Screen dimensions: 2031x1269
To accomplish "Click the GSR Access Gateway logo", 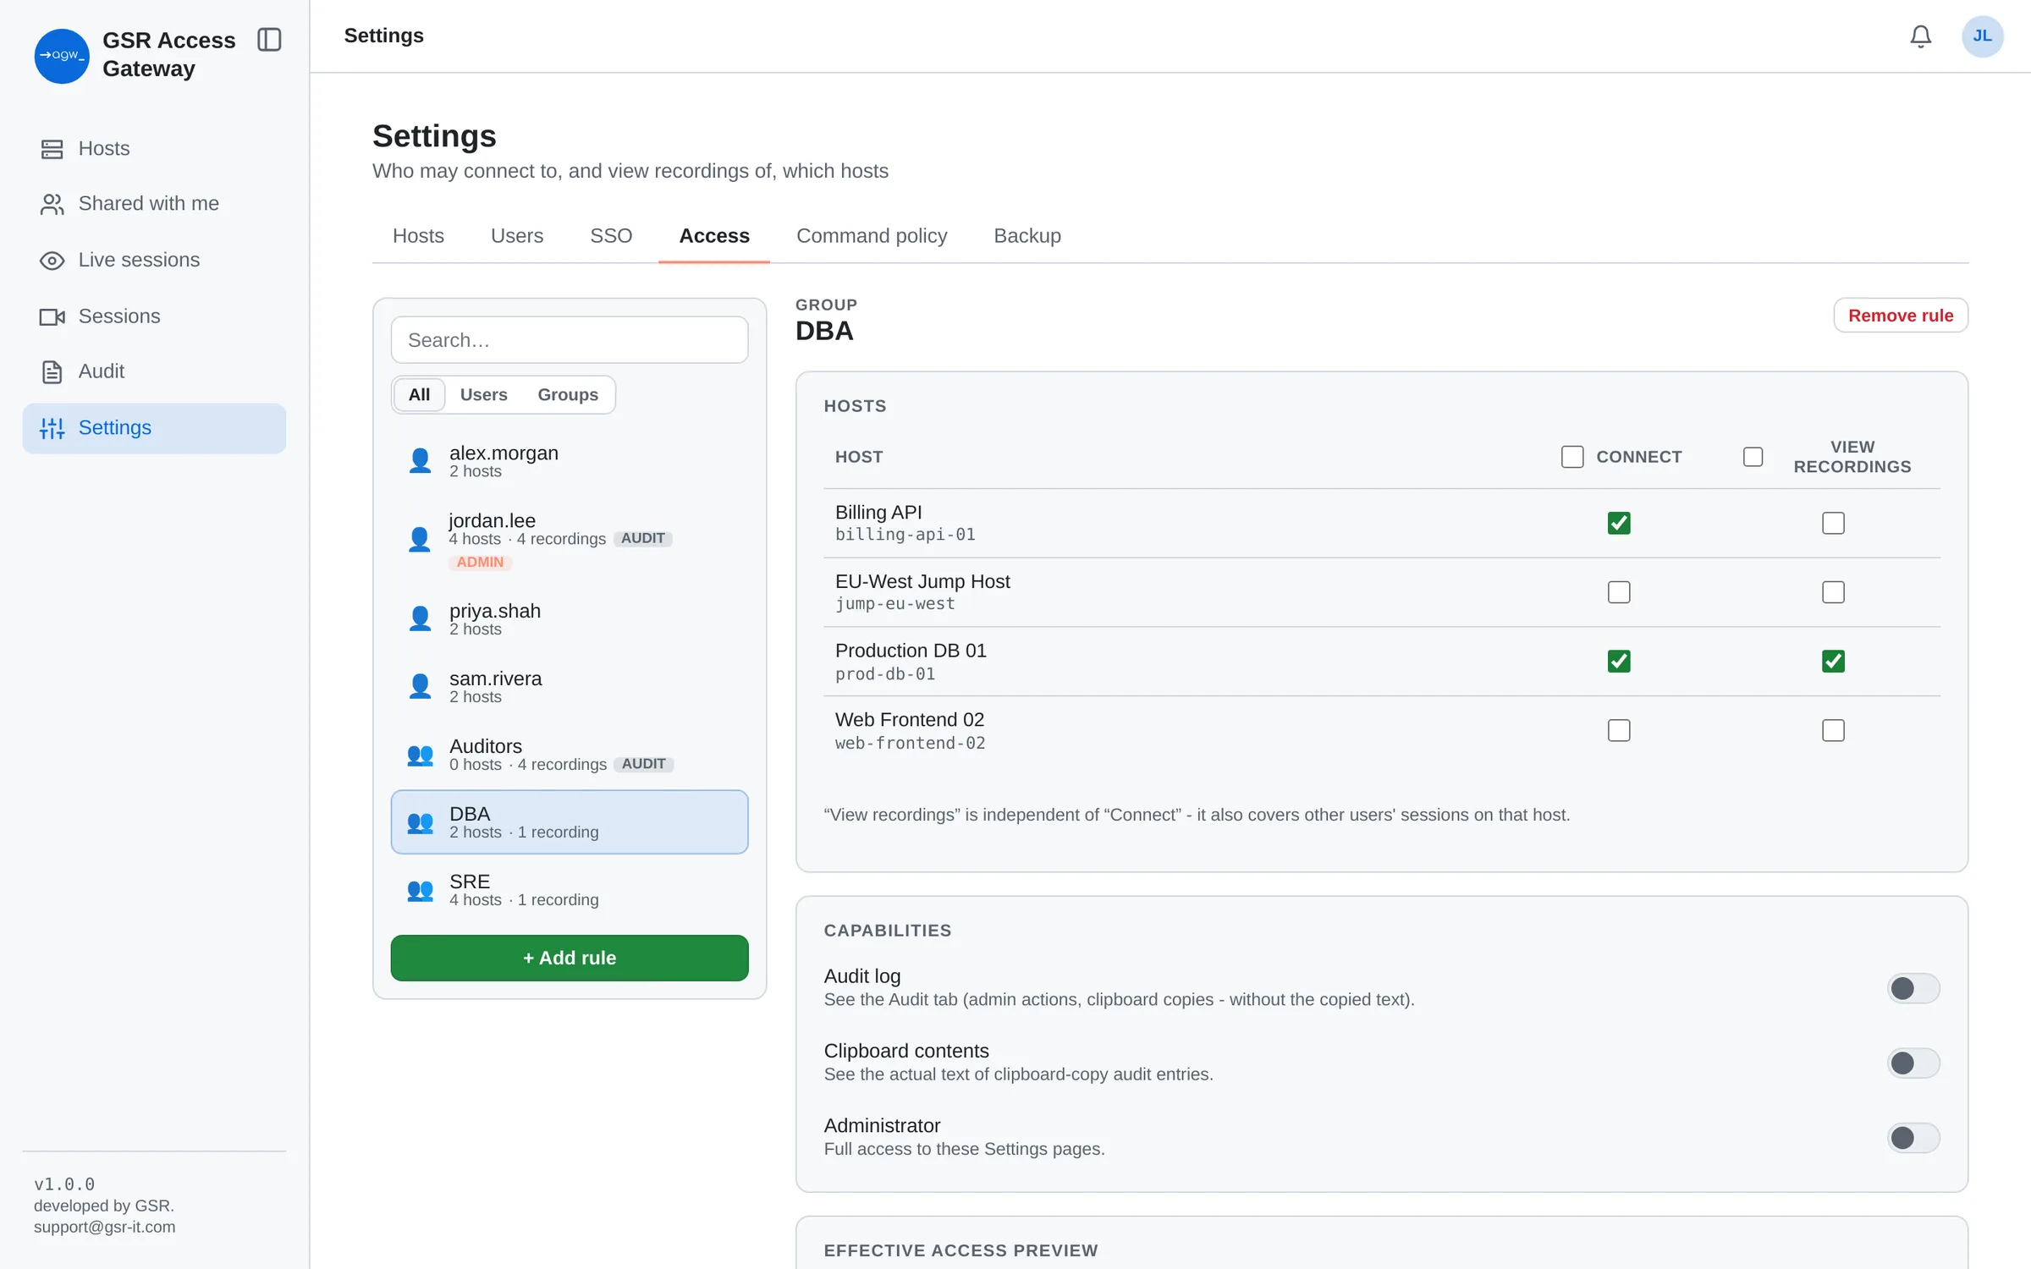I will click(x=62, y=55).
